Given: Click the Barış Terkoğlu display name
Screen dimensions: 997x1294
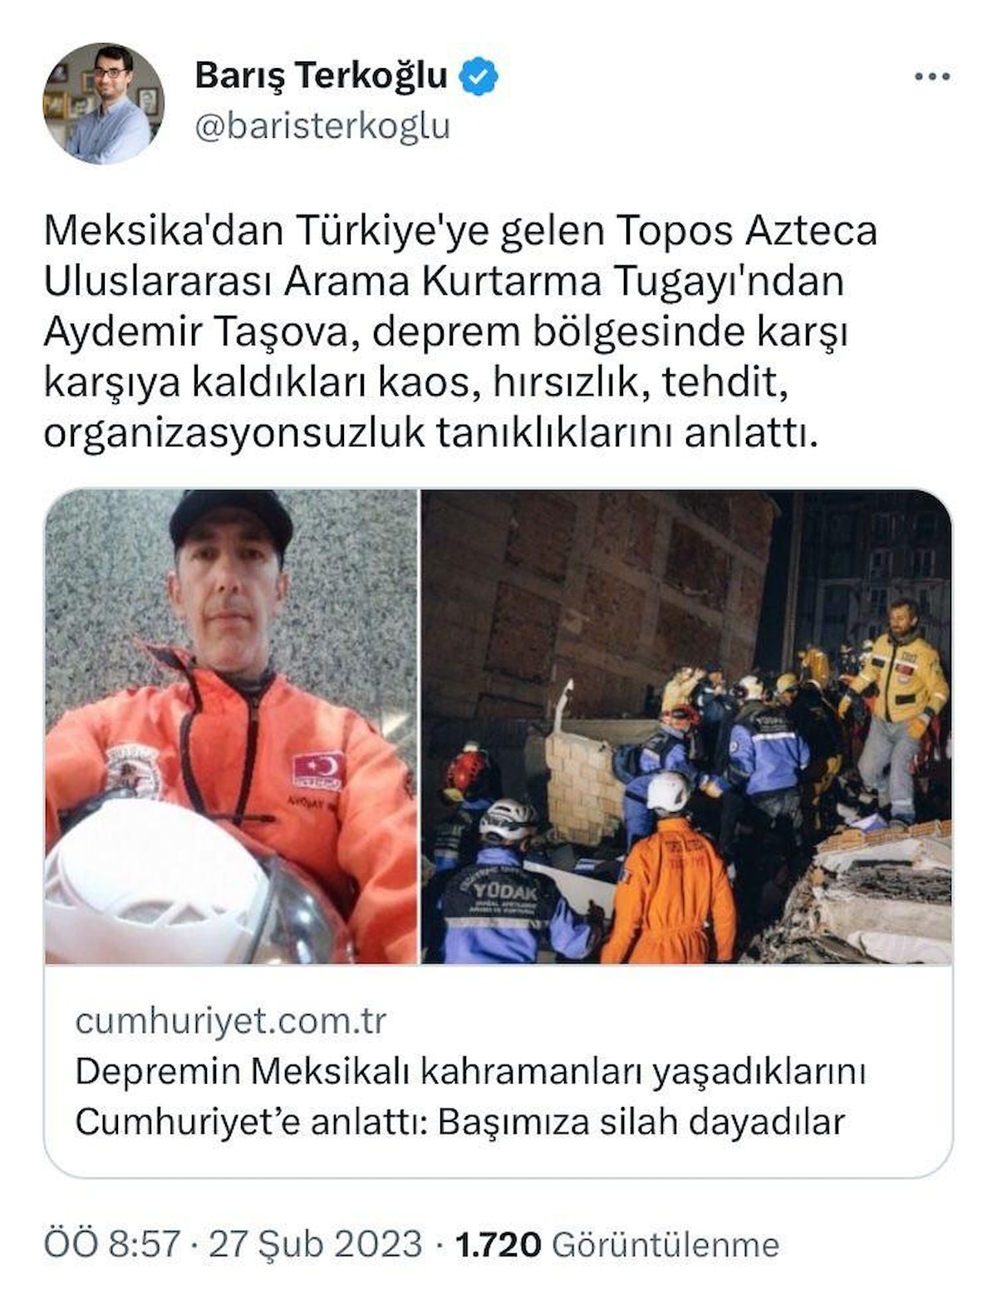Looking at the screenshot, I should pyautogui.click(x=322, y=76).
